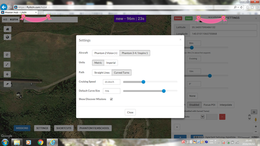The width and height of the screenshot is (260, 146).
Task: Select Phantom 2 Vision (+) aircraft
Action: [x=106, y=53]
